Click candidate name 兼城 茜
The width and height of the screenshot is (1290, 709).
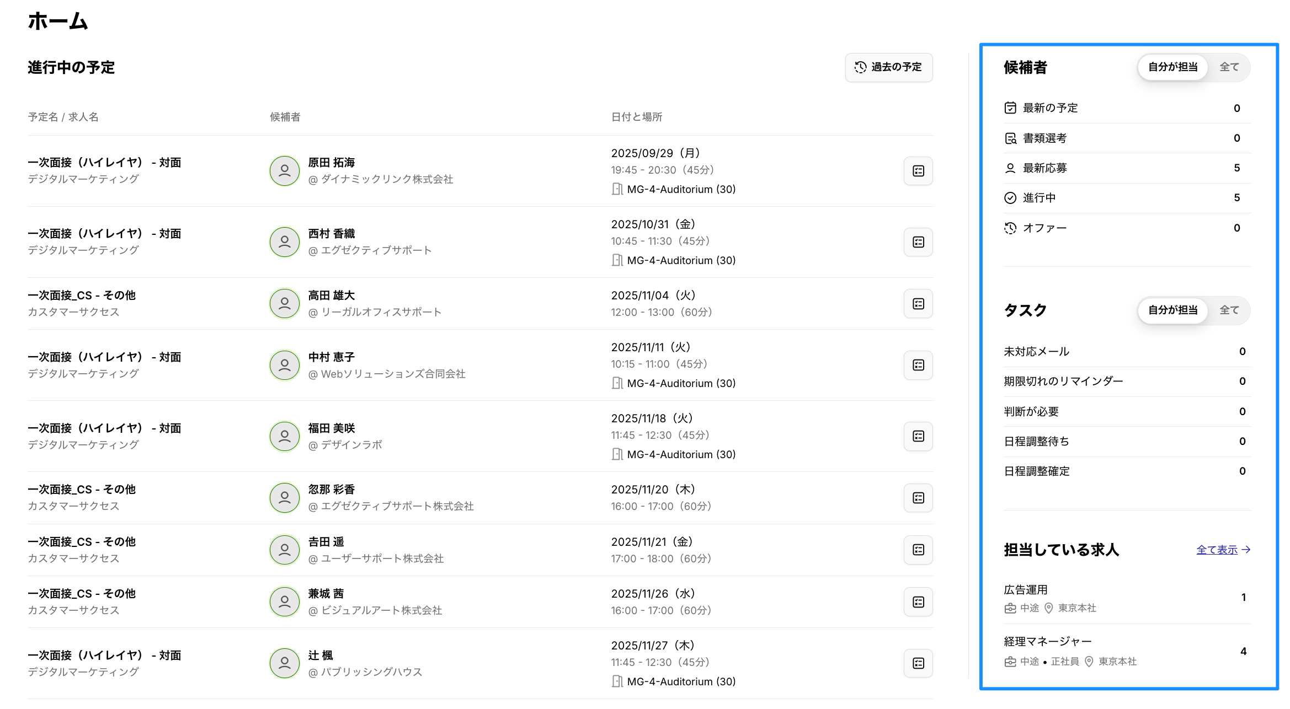326,594
